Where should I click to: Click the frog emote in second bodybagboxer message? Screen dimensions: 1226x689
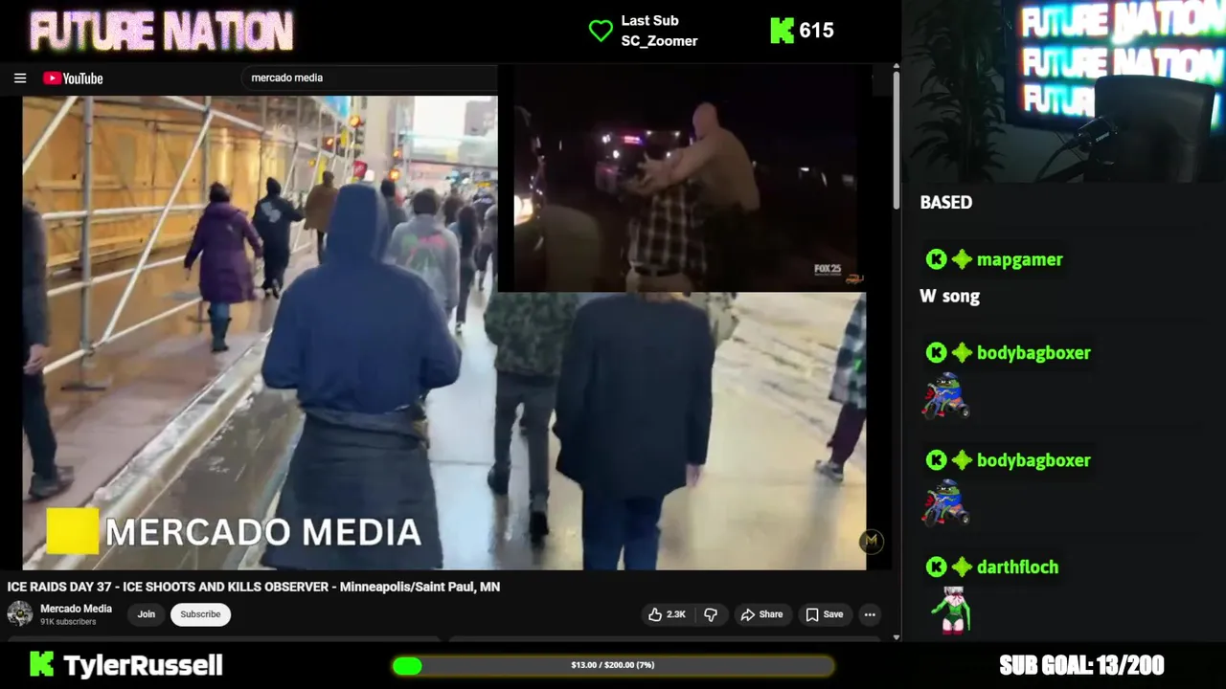(x=945, y=502)
